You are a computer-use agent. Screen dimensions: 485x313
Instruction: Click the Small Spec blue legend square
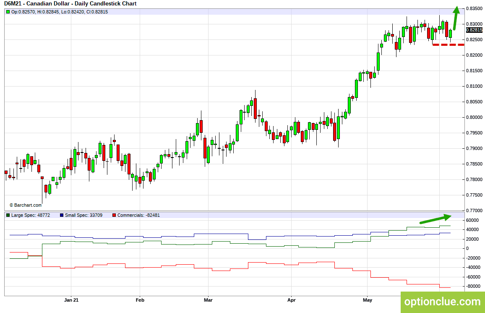tap(62, 215)
